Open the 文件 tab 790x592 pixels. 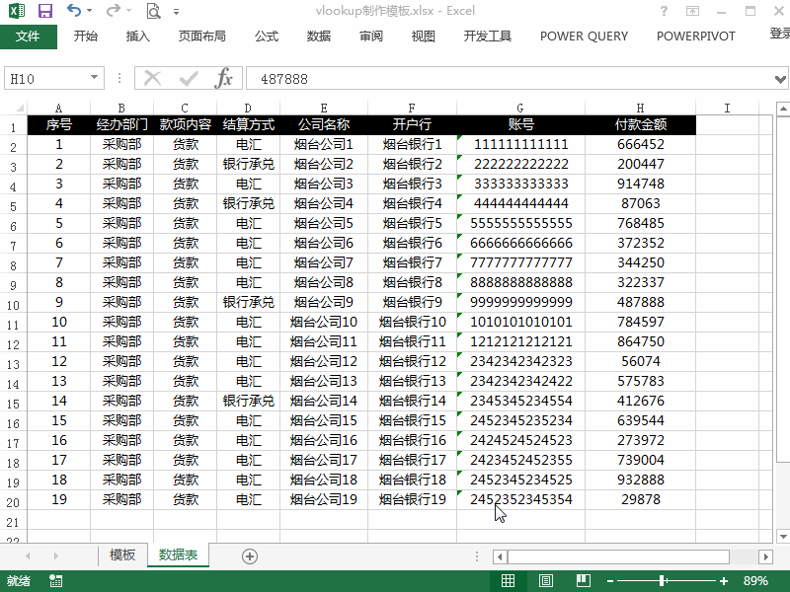(x=29, y=37)
